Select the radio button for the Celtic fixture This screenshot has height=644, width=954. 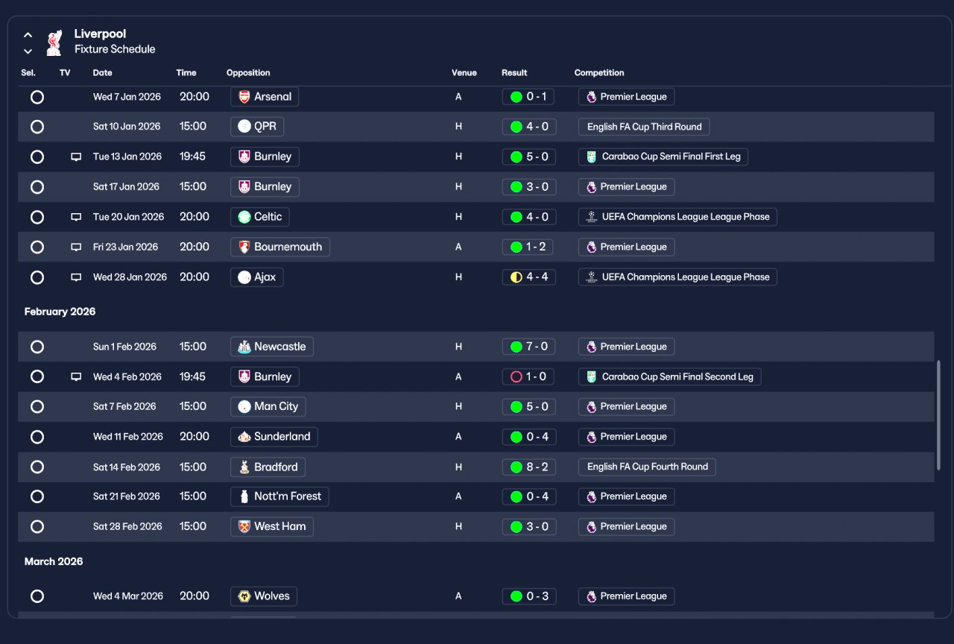pyautogui.click(x=37, y=217)
